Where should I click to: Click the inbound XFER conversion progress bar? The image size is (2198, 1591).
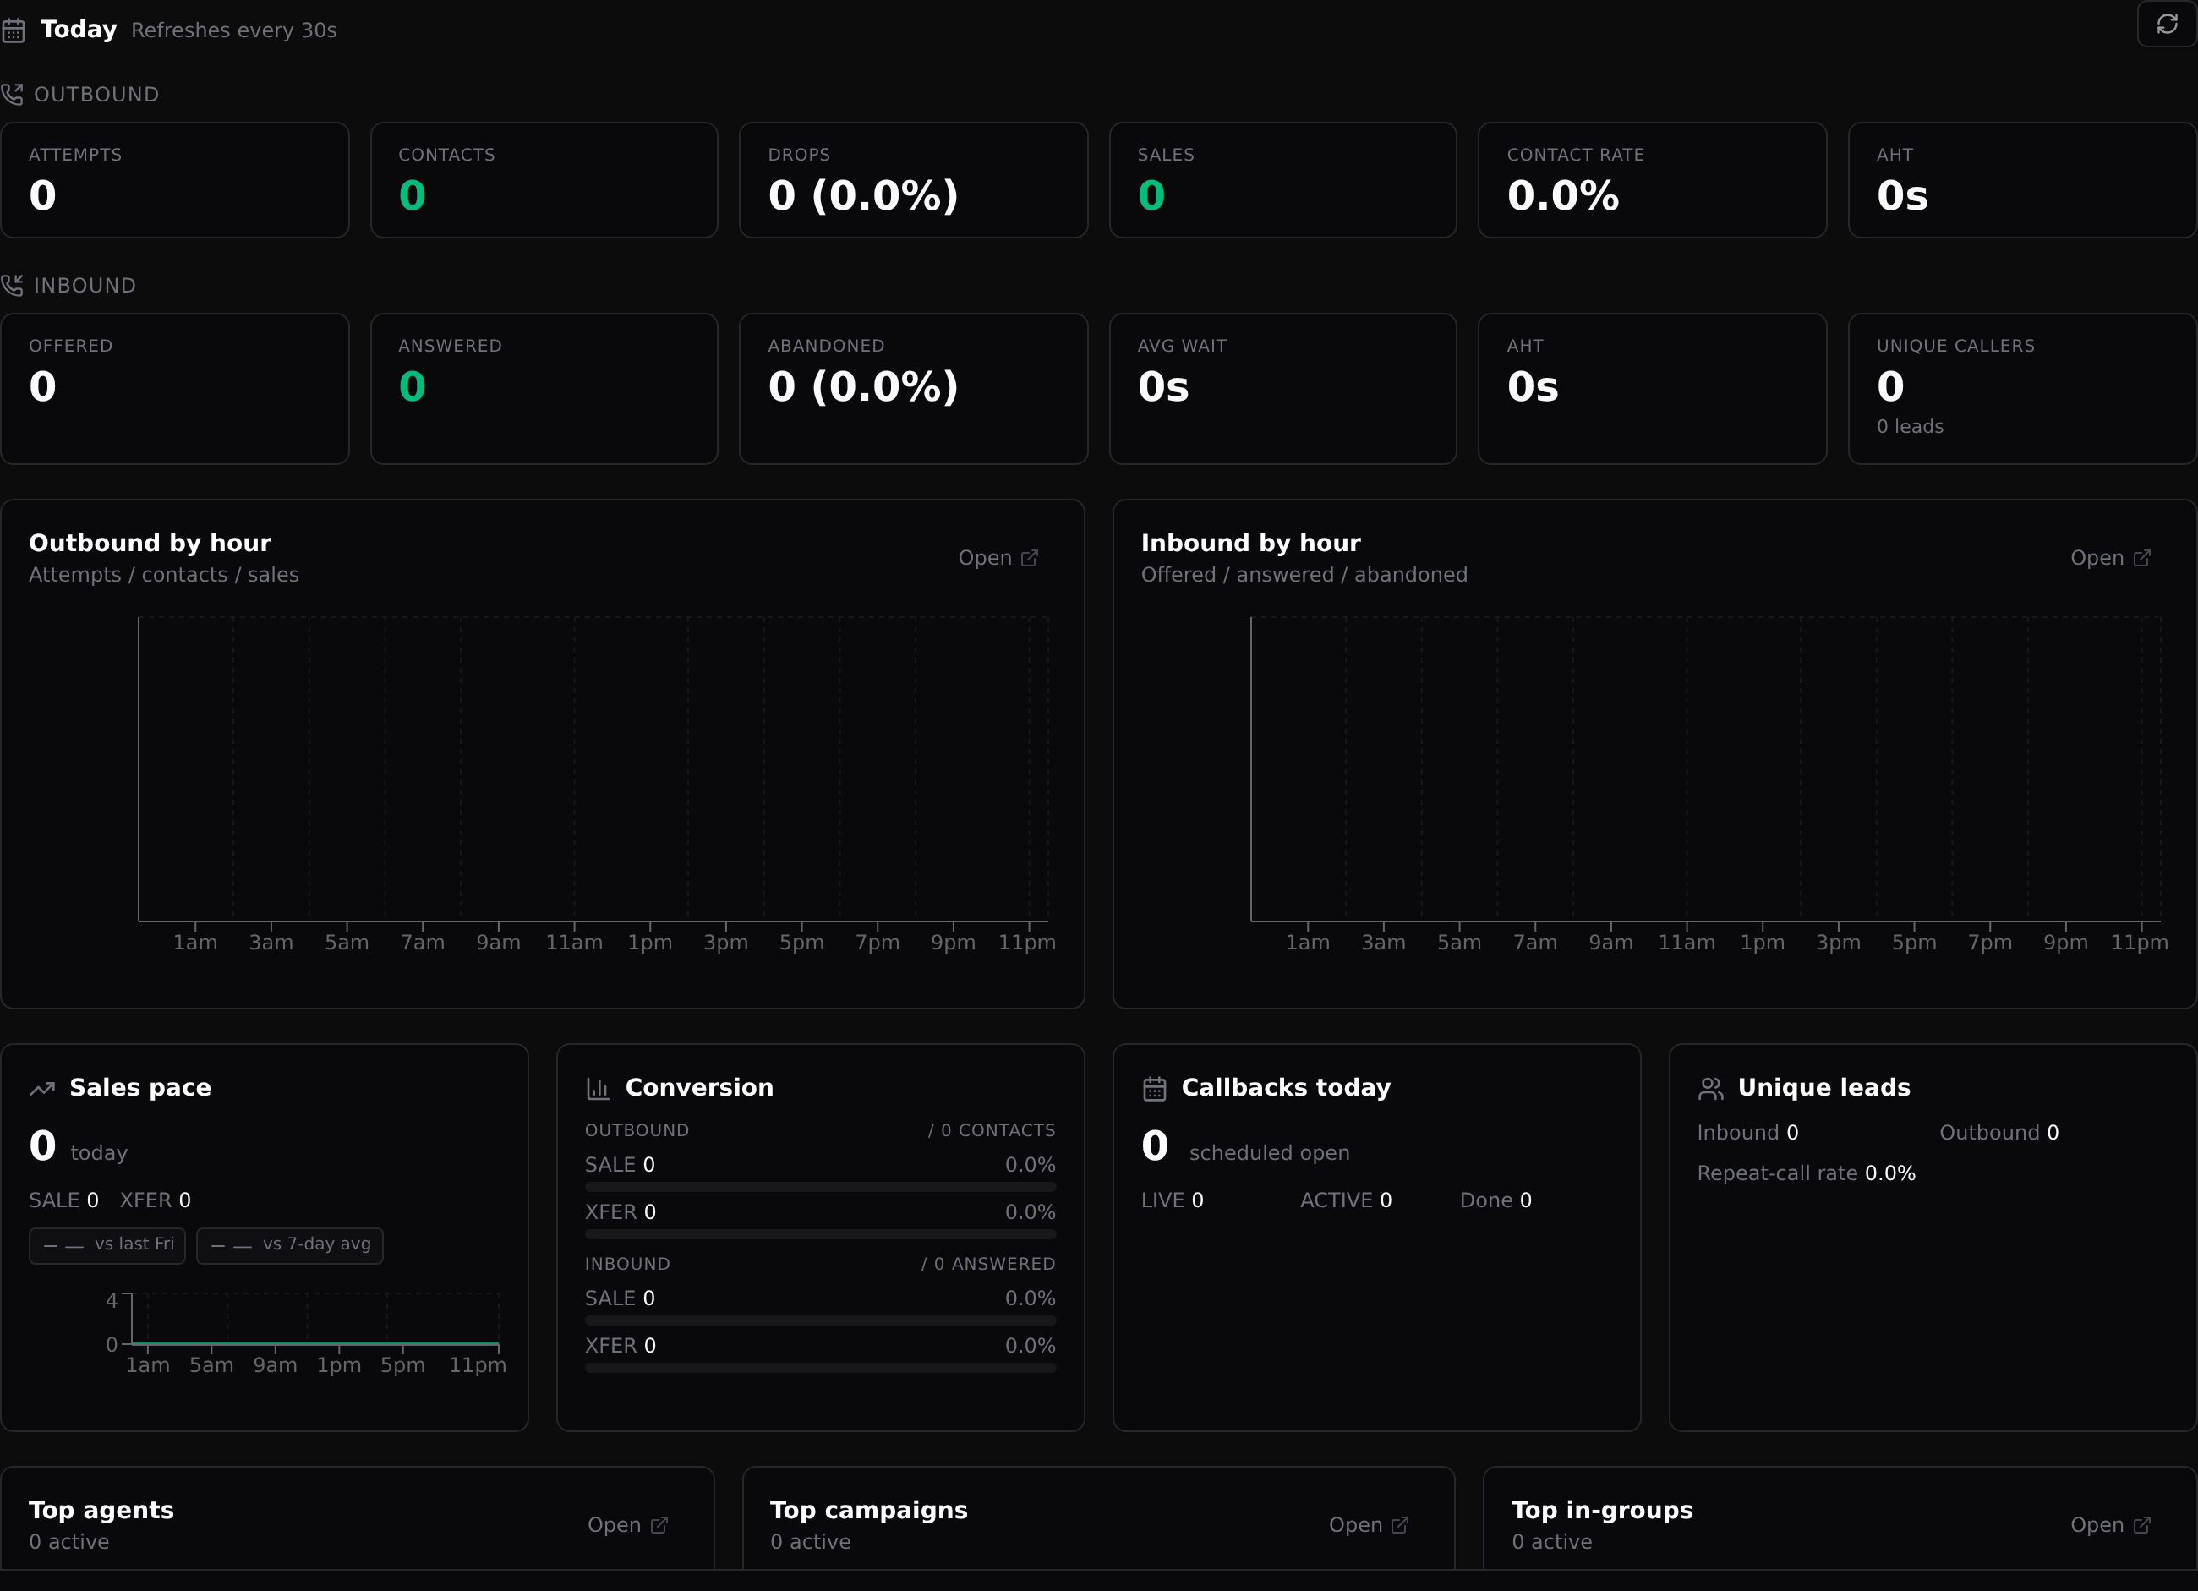click(x=820, y=1368)
